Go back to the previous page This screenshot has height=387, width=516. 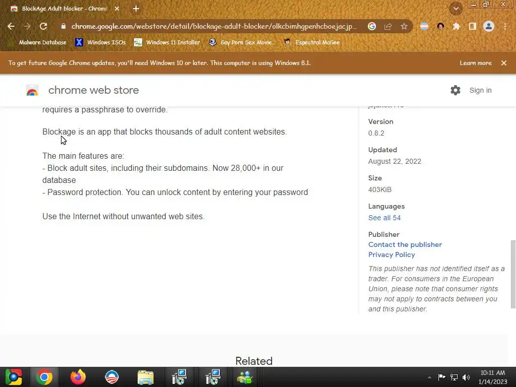coord(11,26)
